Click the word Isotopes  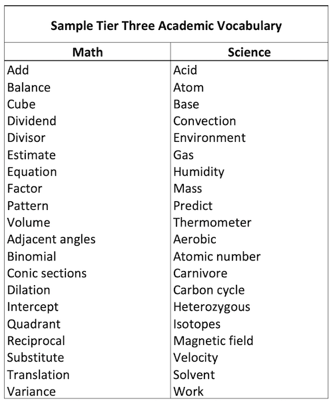coord(196,324)
